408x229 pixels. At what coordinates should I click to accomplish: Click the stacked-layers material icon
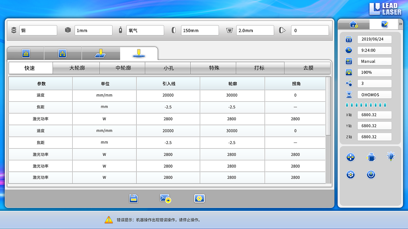coord(14,30)
